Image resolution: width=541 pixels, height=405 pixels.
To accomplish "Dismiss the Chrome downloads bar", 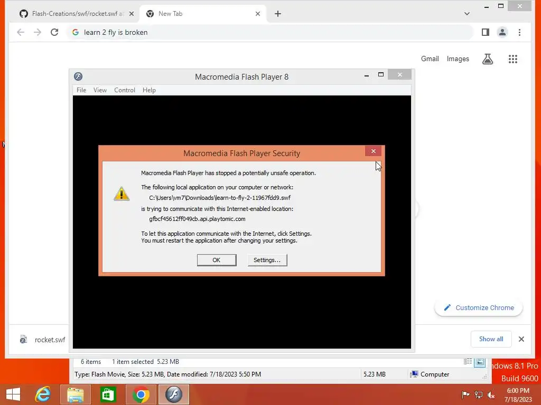I will coord(521,339).
